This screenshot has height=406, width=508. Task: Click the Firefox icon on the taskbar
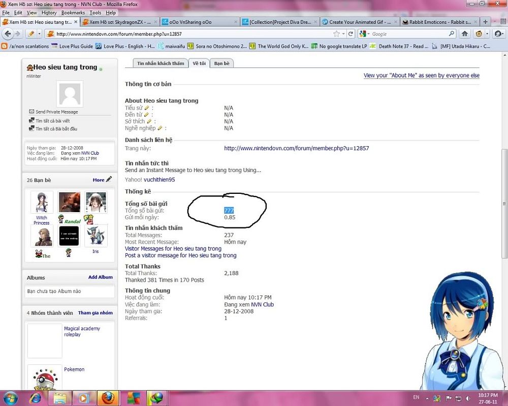coord(108,398)
